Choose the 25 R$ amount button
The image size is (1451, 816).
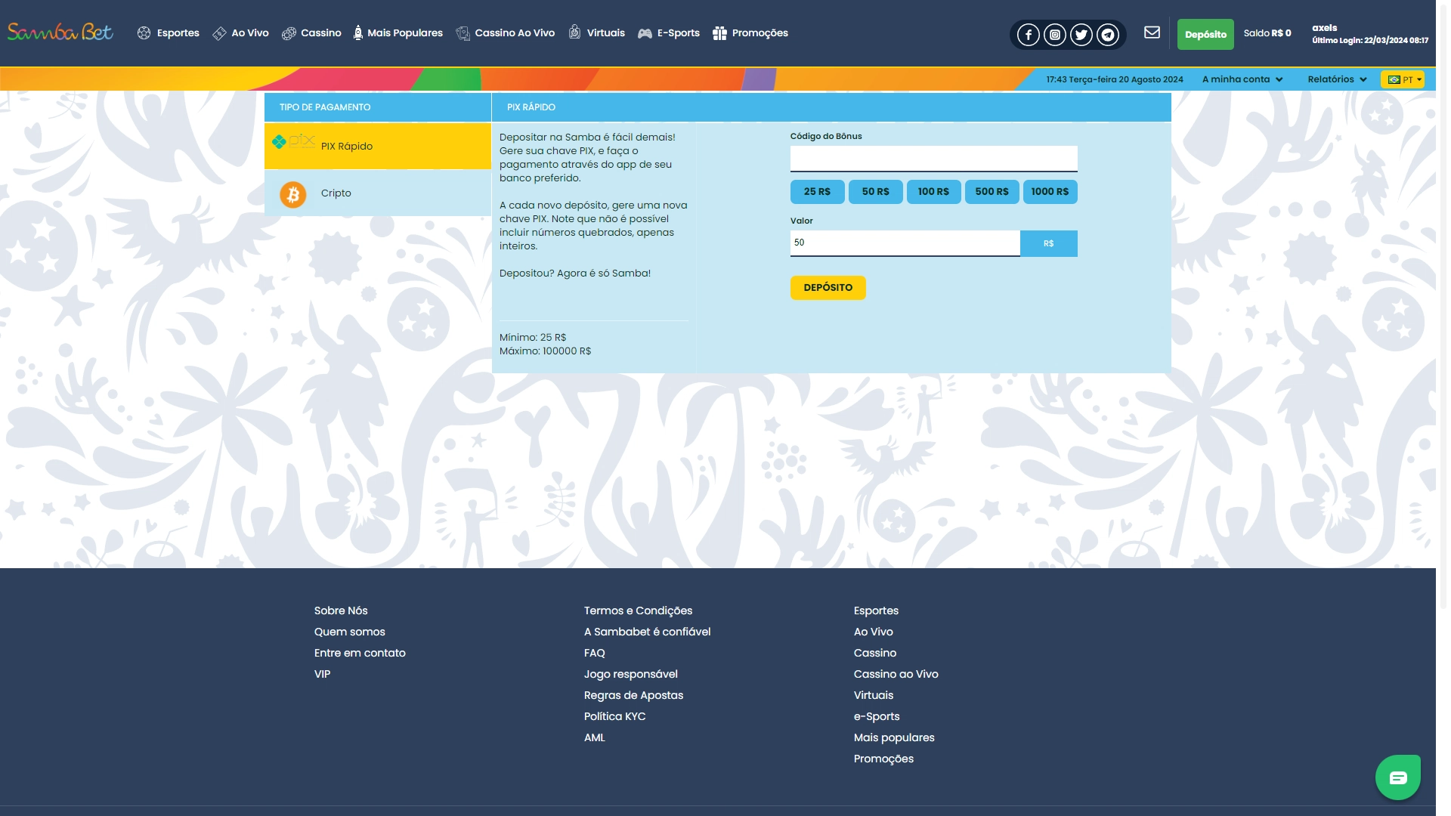[x=817, y=192]
